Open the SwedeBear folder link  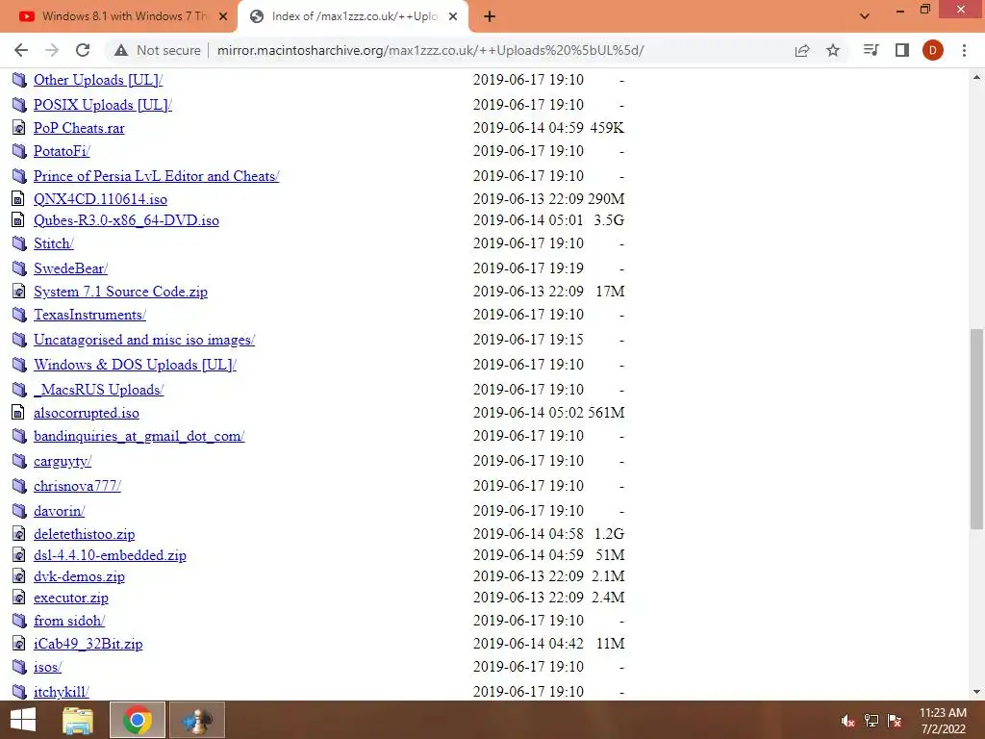71,268
